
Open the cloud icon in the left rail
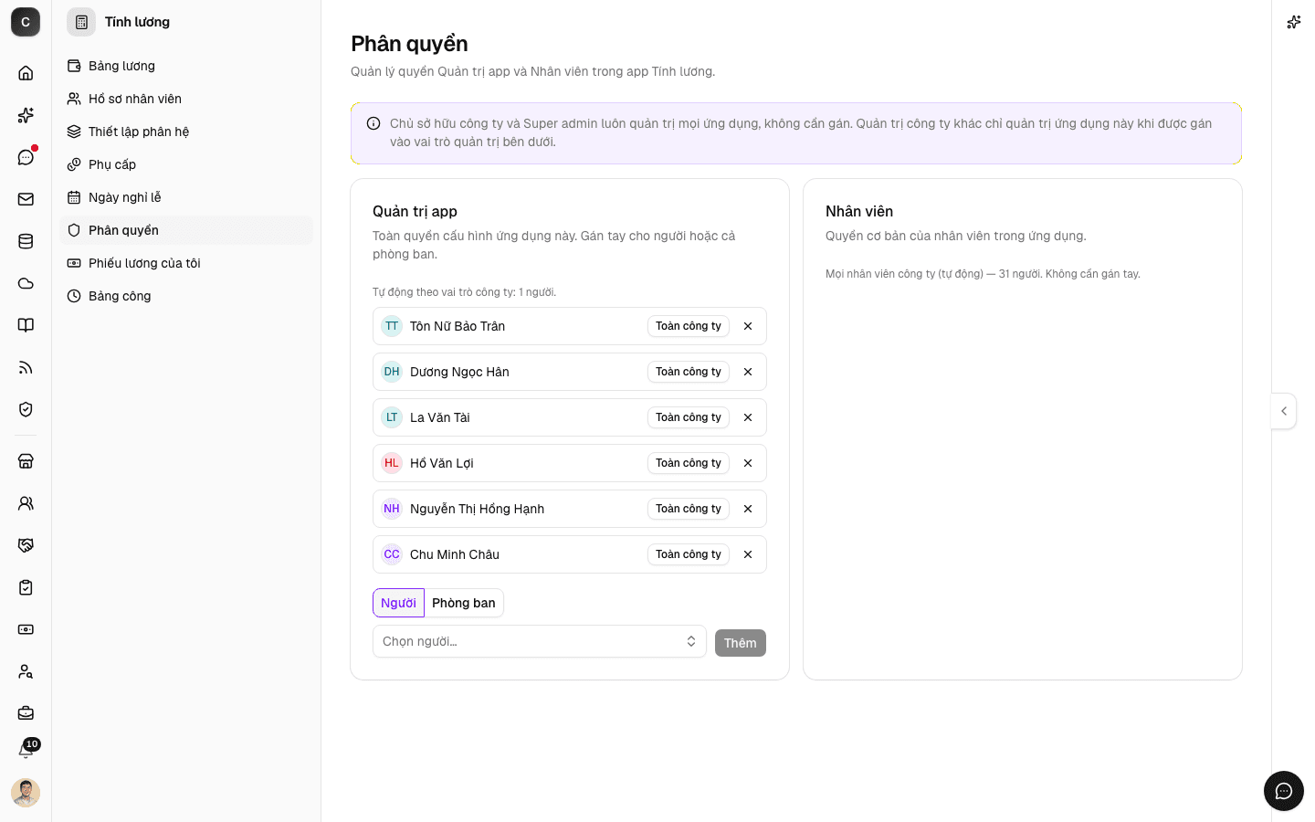(x=26, y=283)
